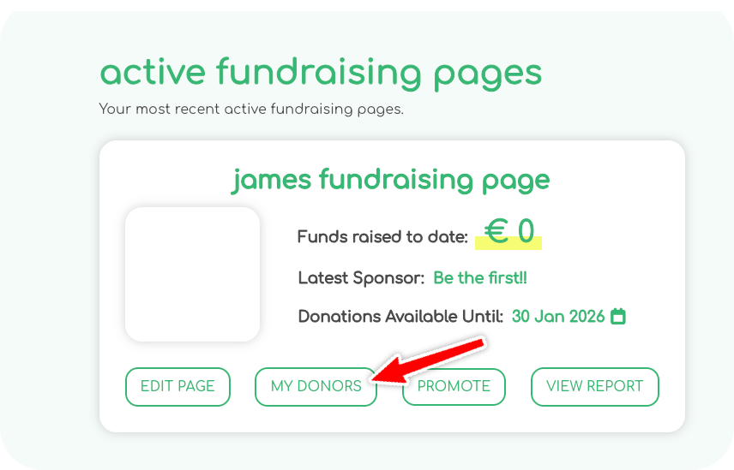
Task: Click the "Your most recent active" subtitle
Action: pos(250,110)
